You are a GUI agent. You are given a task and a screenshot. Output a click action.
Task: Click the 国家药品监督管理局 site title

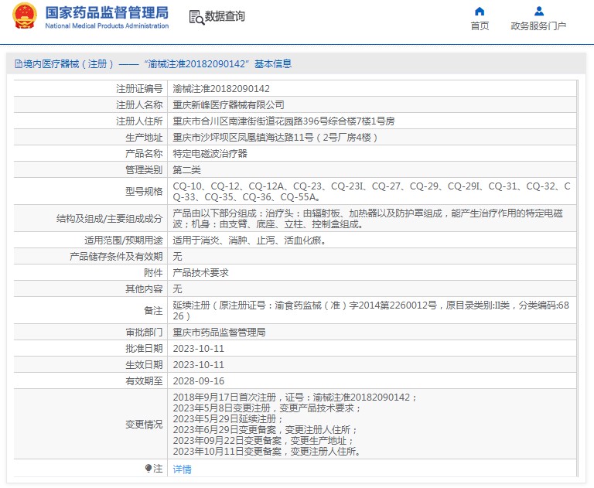pyautogui.click(x=107, y=12)
